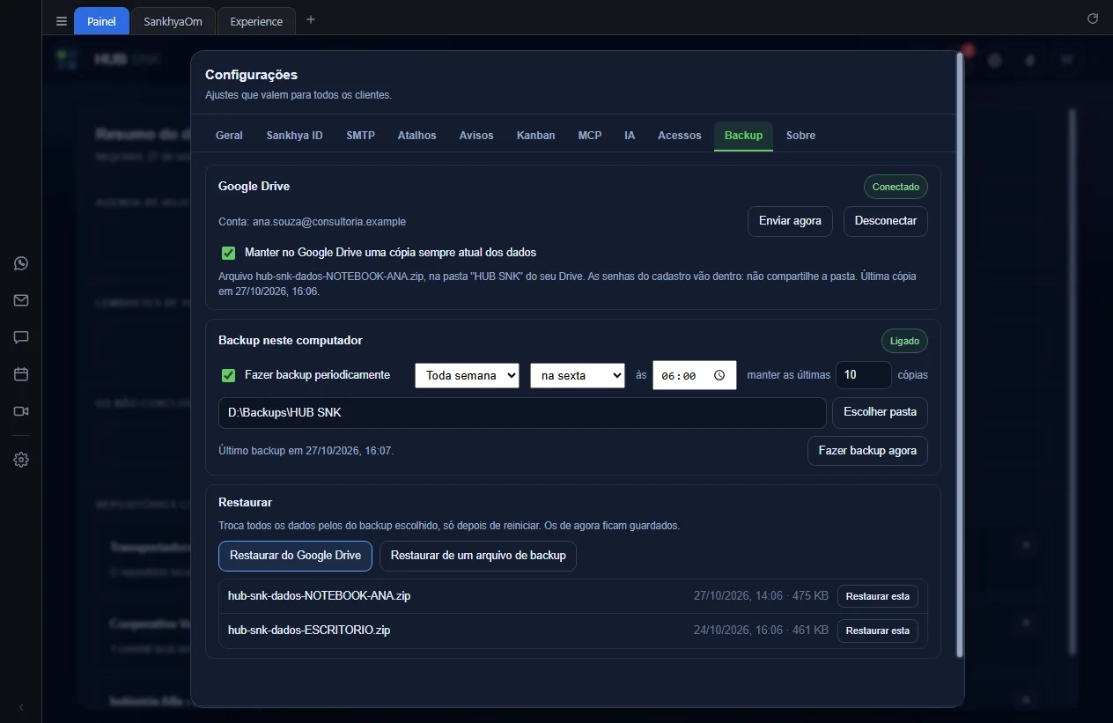
Task: Click the reload icon at top right
Action: (1093, 18)
